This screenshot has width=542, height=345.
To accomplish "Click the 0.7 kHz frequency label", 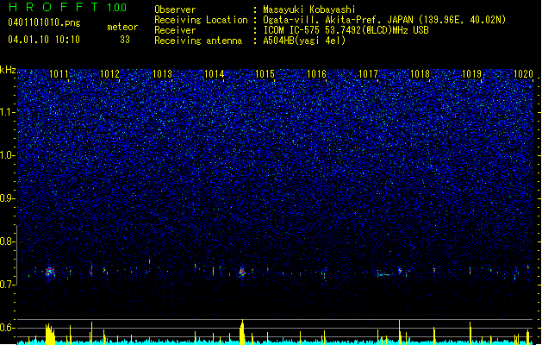I will tap(7, 285).
